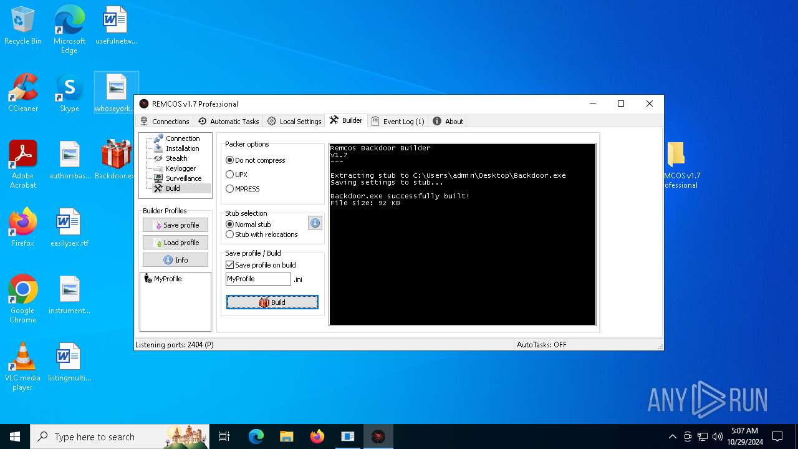Open the Event Log (1) tab
Viewport: 798px width, 449px height.
point(398,121)
